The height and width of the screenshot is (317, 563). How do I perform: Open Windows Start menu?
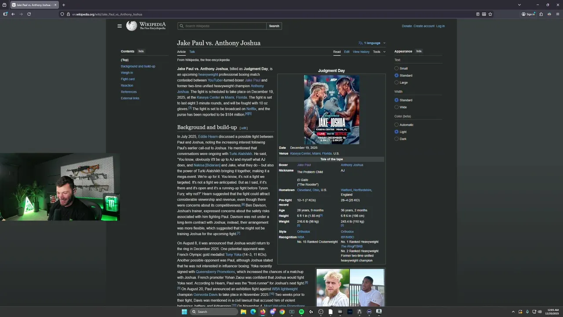coord(184,312)
